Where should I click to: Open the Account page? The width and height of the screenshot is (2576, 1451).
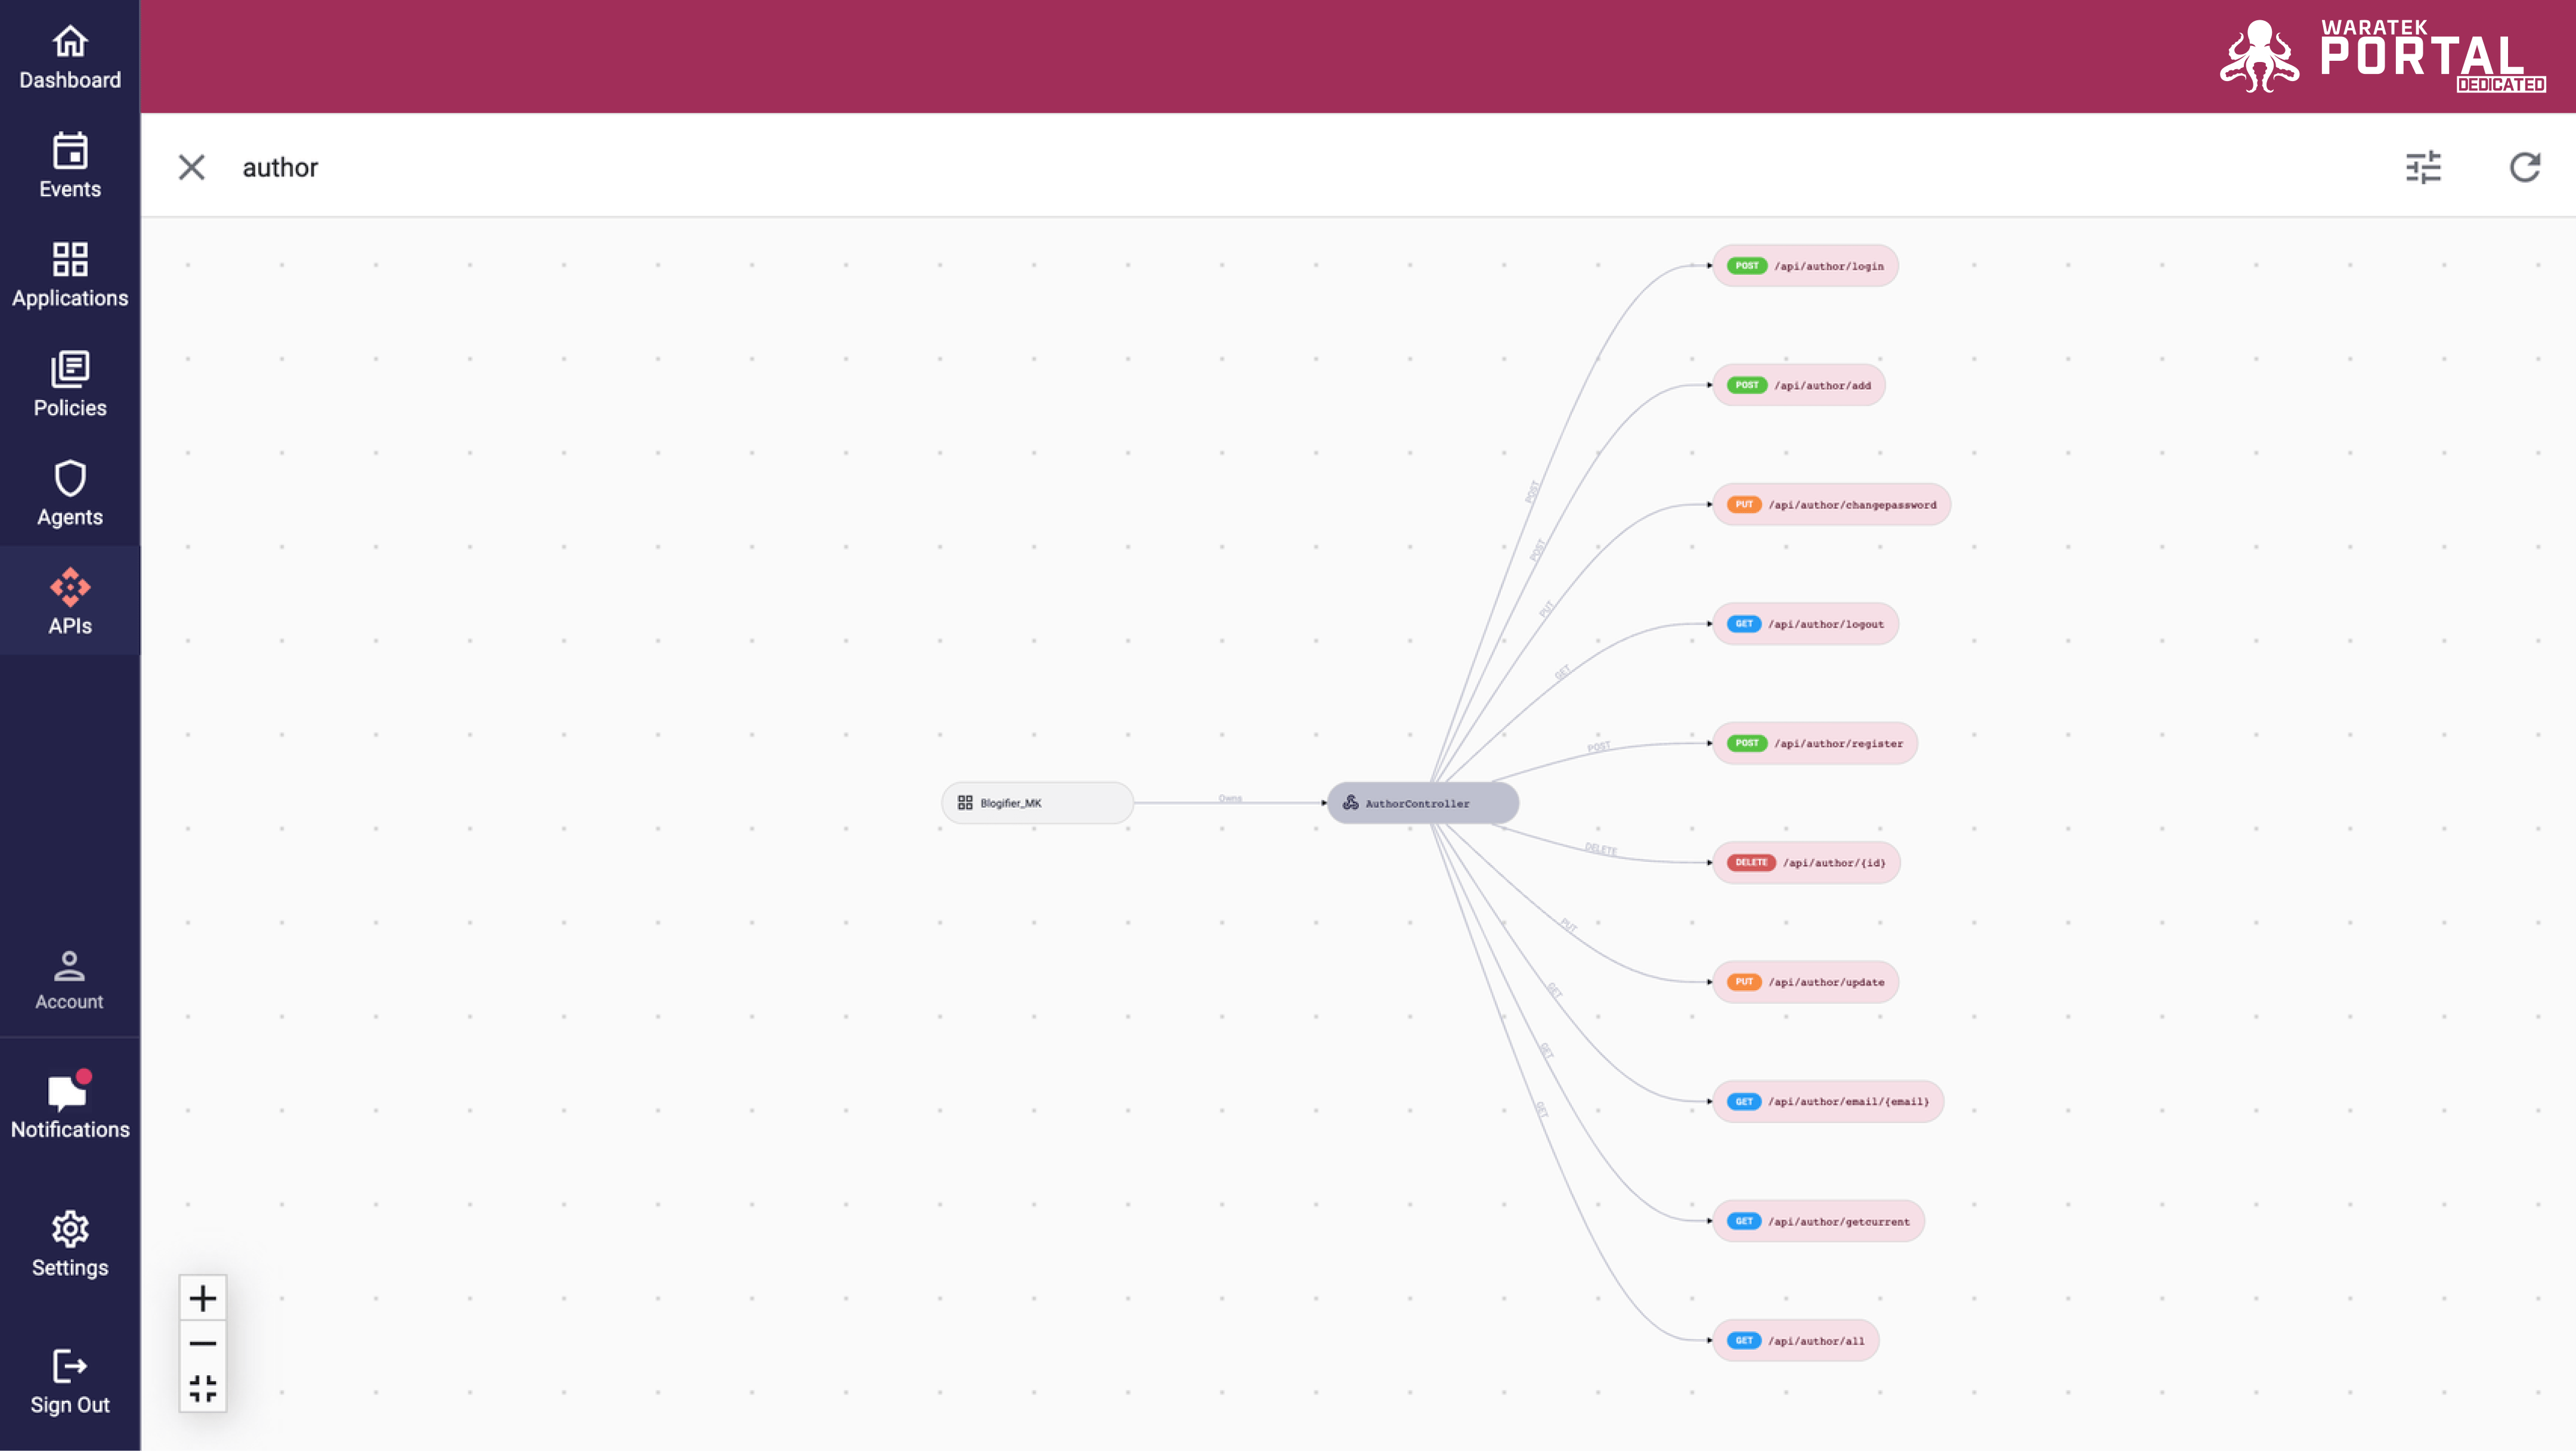(x=70, y=980)
